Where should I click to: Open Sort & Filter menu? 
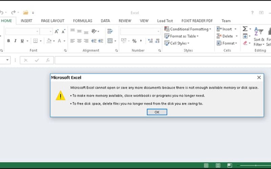pyautogui.click(x=259, y=37)
